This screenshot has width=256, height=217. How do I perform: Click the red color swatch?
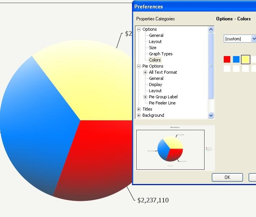[x=227, y=59]
